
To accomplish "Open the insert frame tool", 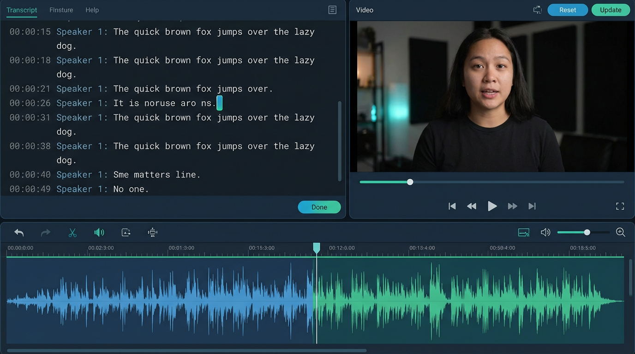I will point(126,232).
